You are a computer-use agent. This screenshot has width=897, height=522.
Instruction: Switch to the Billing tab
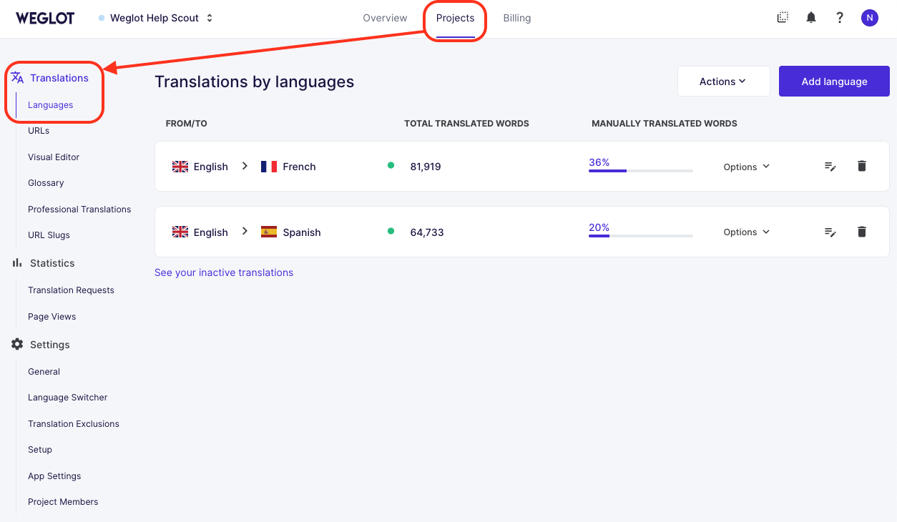pyautogui.click(x=516, y=18)
